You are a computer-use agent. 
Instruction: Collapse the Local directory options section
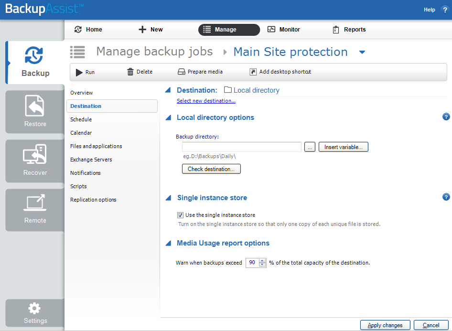168,117
